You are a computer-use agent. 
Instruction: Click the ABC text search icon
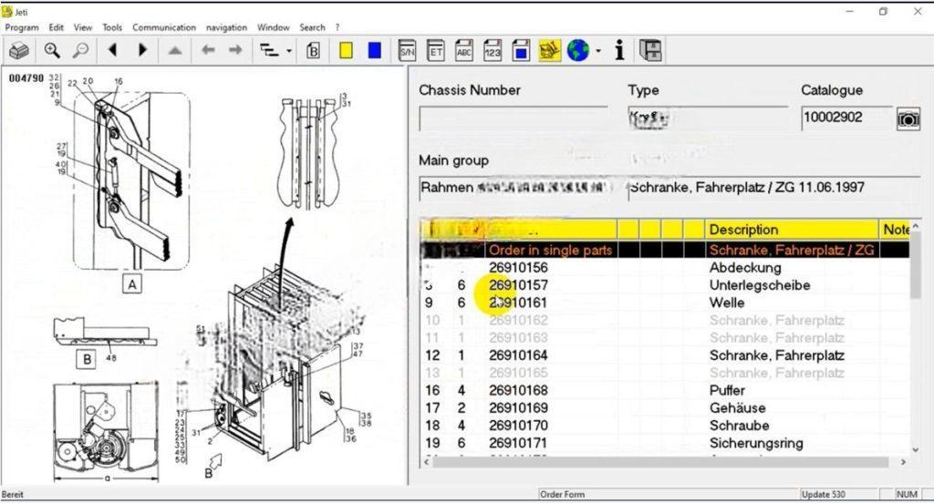pyautogui.click(x=464, y=51)
